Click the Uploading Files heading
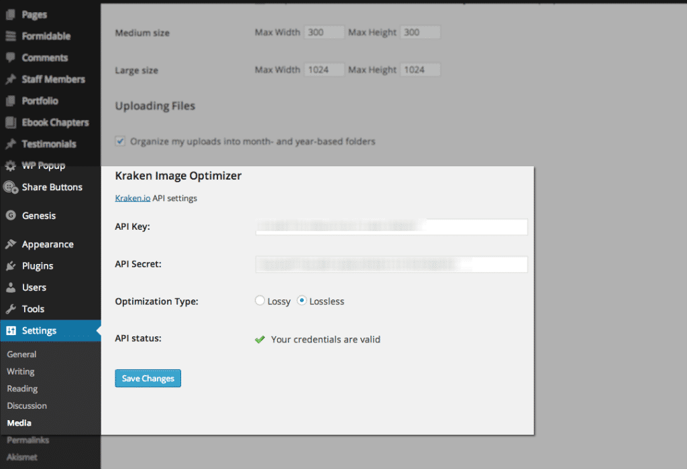 tap(155, 106)
